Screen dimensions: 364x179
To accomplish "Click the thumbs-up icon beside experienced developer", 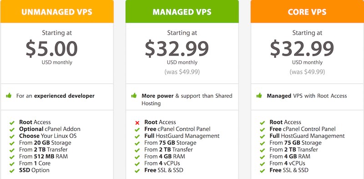I will click(9, 95).
